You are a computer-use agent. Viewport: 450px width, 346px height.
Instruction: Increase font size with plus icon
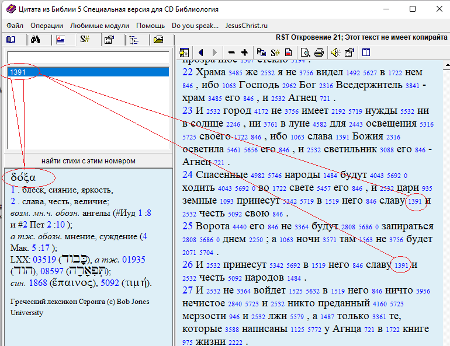click(244, 53)
